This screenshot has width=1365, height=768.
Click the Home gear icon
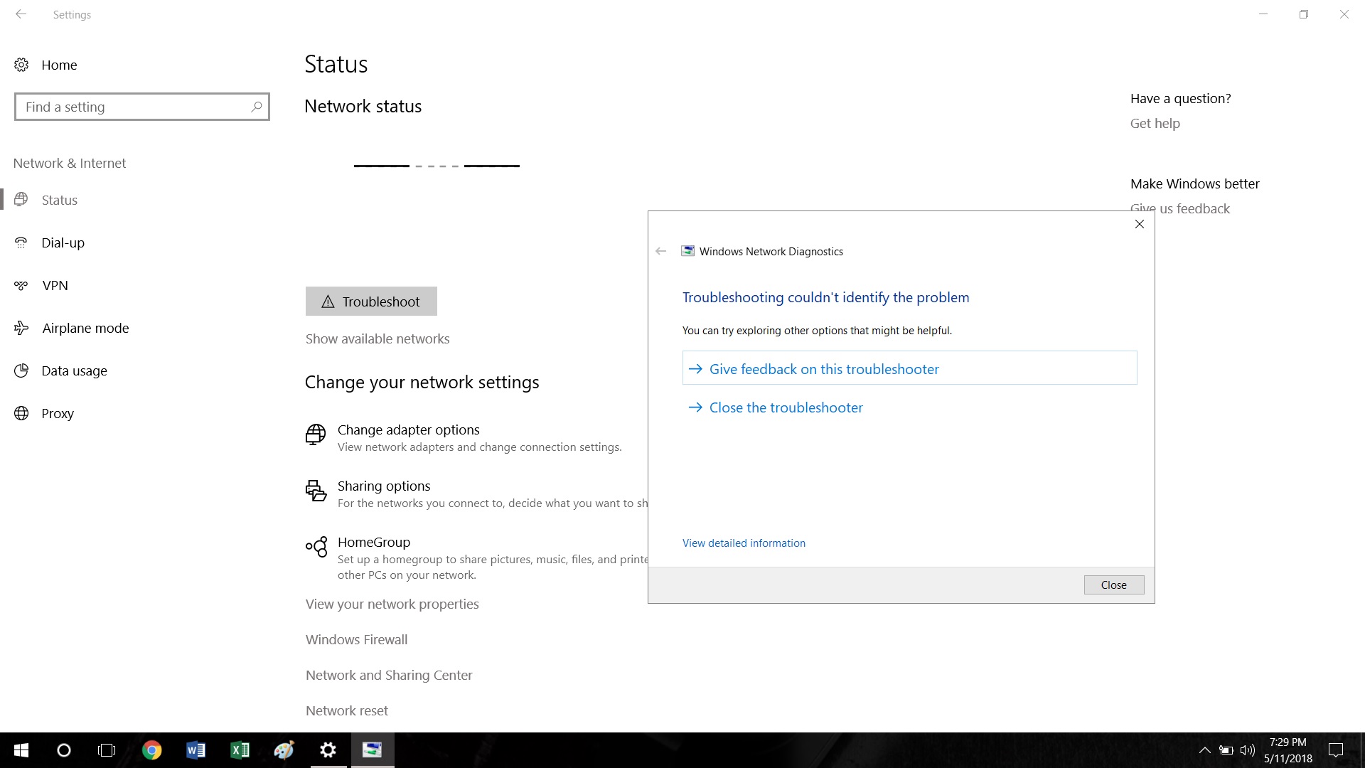(x=21, y=65)
